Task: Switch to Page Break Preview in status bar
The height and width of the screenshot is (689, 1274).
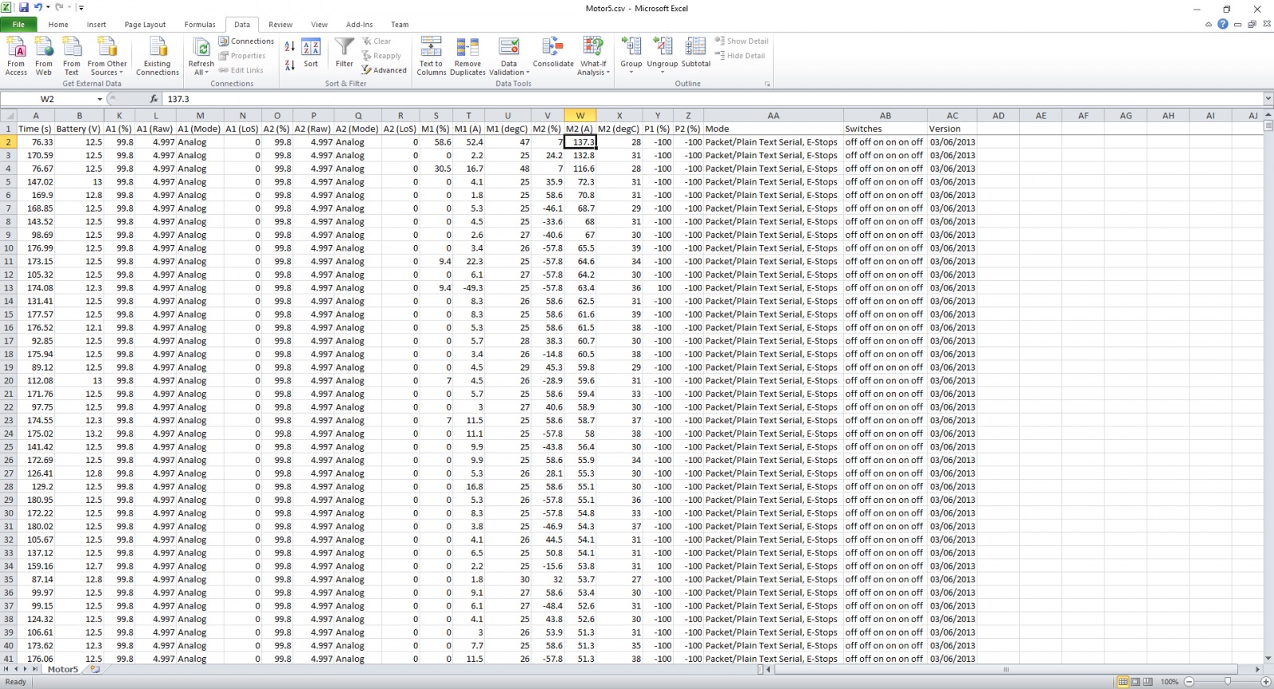Action: [1147, 682]
